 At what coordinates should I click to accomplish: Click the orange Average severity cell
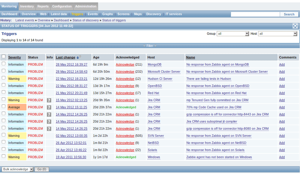16,107
